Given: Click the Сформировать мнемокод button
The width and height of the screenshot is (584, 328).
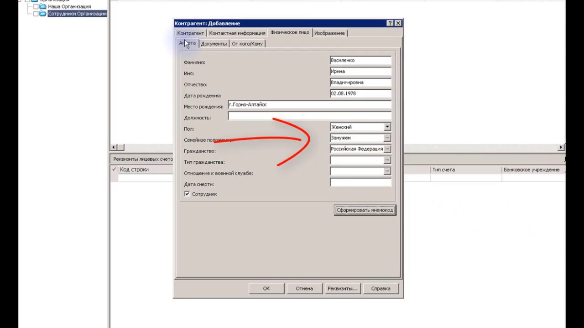Looking at the screenshot, I should click(x=365, y=210).
